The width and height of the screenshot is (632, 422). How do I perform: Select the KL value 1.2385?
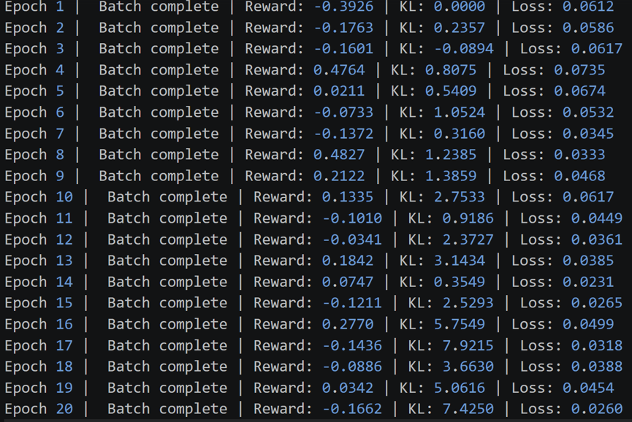tap(451, 155)
